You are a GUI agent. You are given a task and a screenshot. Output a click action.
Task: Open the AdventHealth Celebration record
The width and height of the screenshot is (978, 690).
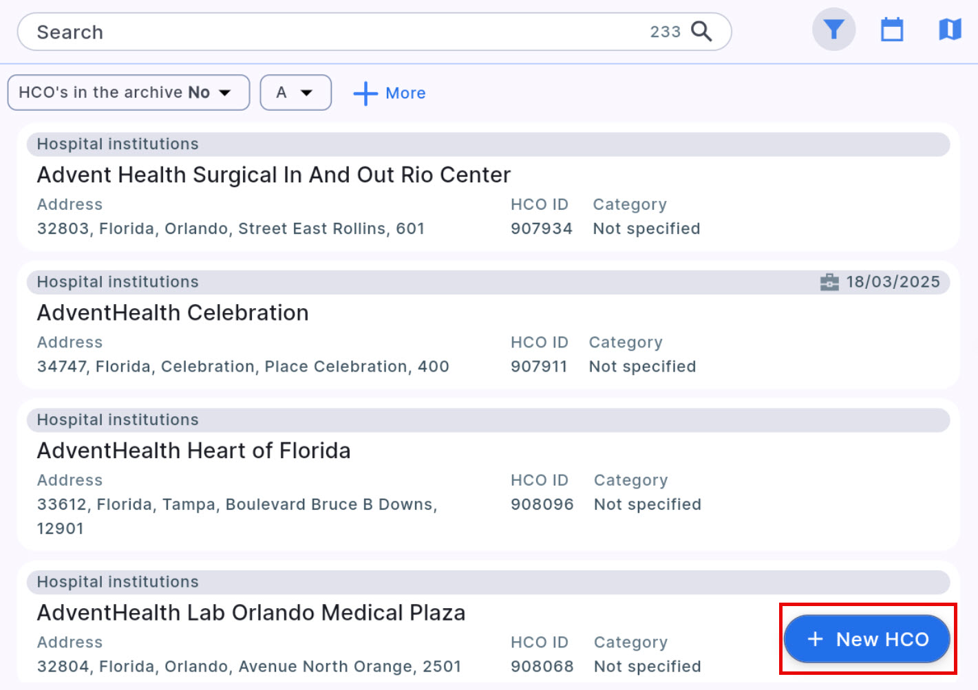click(x=173, y=313)
